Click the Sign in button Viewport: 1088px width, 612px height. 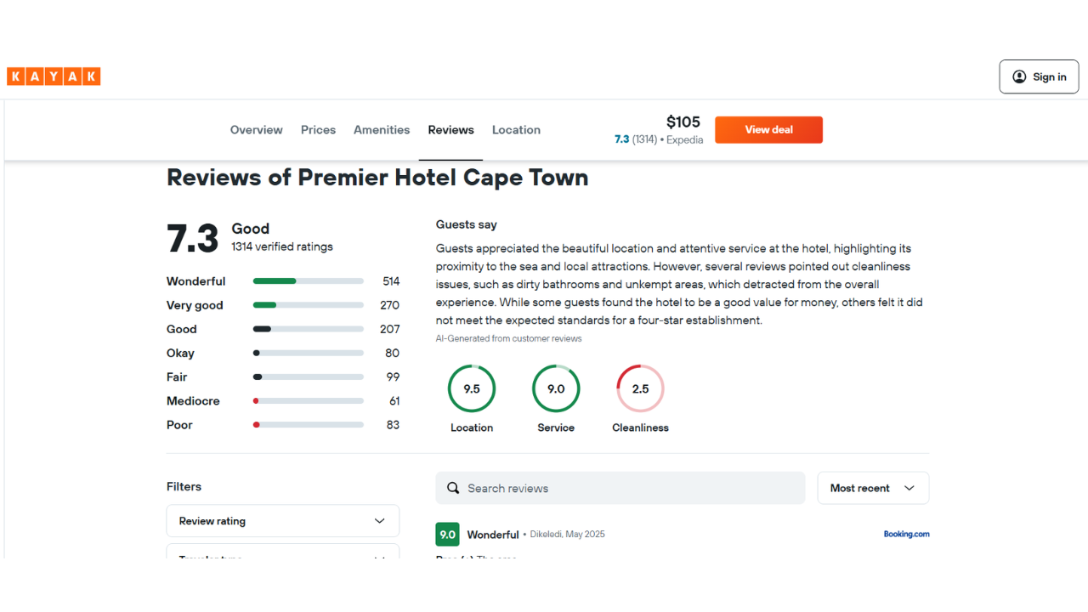(1039, 76)
